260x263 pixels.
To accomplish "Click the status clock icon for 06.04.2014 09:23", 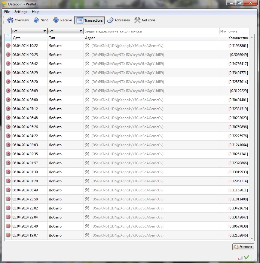I will point(8,55).
